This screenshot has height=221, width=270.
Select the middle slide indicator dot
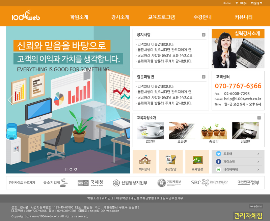(x=71, y=169)
